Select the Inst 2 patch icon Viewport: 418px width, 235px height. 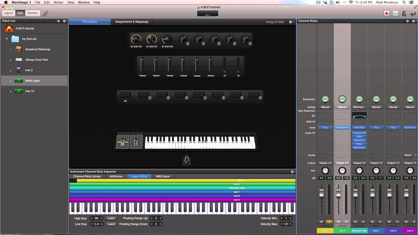click(x=19, y=70)
